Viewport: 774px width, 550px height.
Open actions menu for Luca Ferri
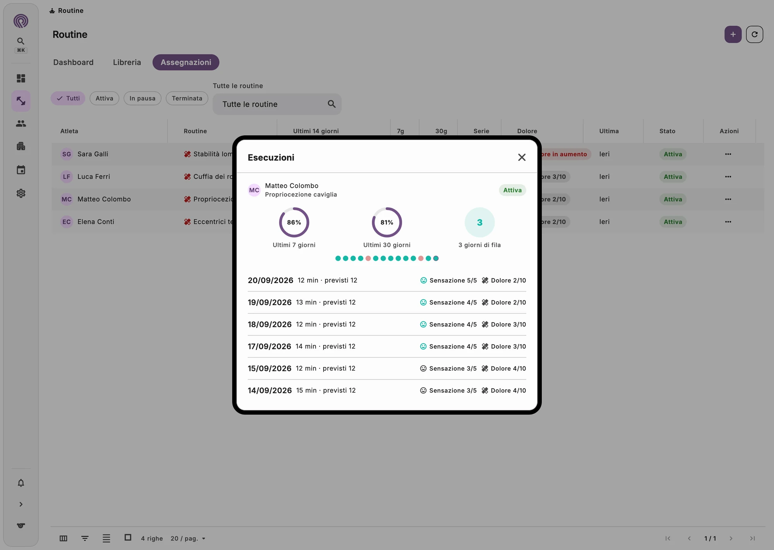pos(728,177)
